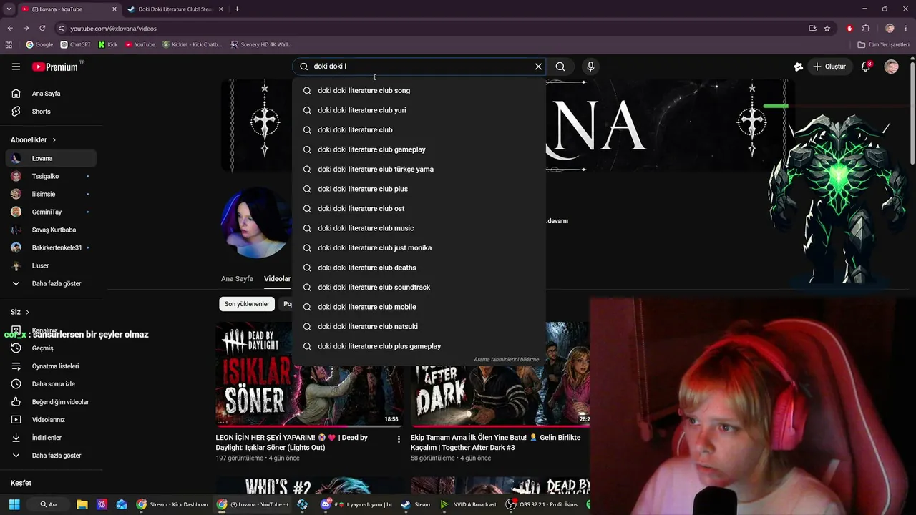The image size is (916, 515).
Task: Reload the current page
Action: tap(42, 29)
